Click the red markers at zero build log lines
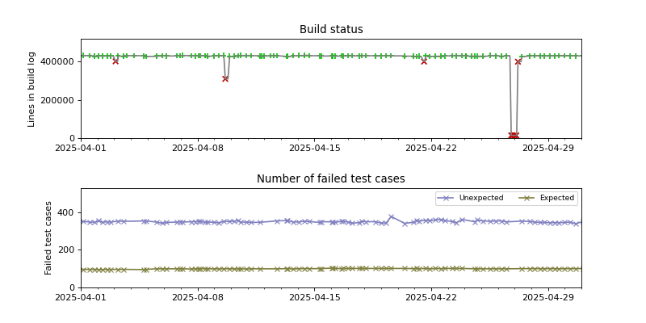Image resolution: width=646 pixels, height=323 pixels. click(514, 136)
